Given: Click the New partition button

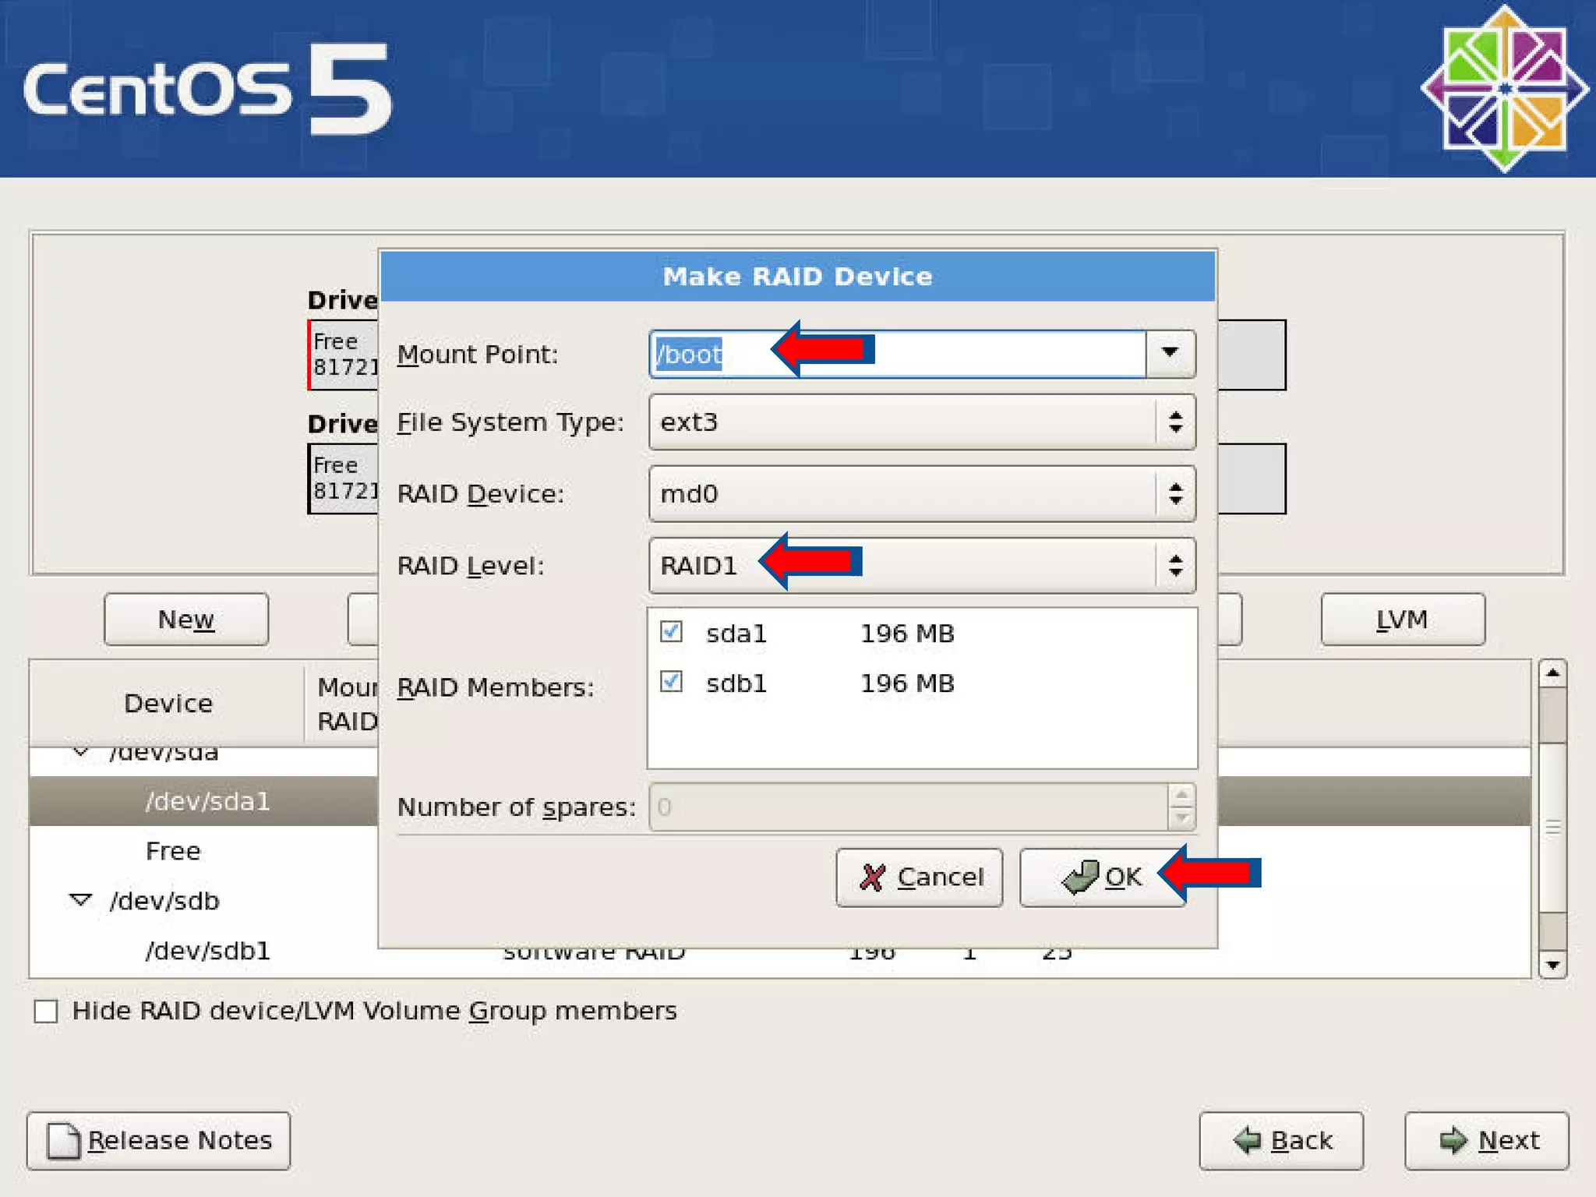Looking at the screenshot, I should 186,620.
